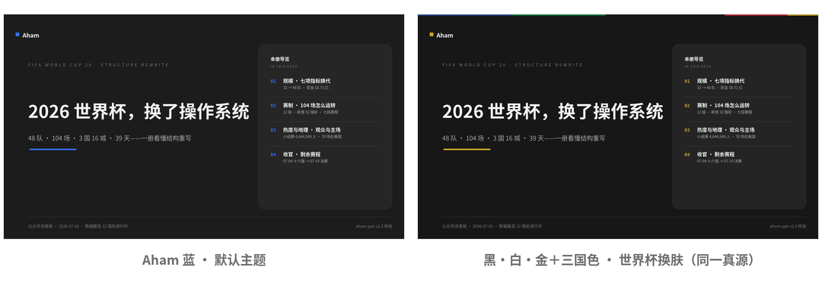Screen dimensions: 822x283
Task: Click '小组赛 4,644,549 人' line in left slide
Action: 313,137
